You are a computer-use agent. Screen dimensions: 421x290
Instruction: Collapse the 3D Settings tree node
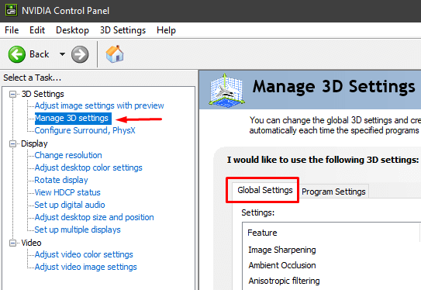click(12, 95)
